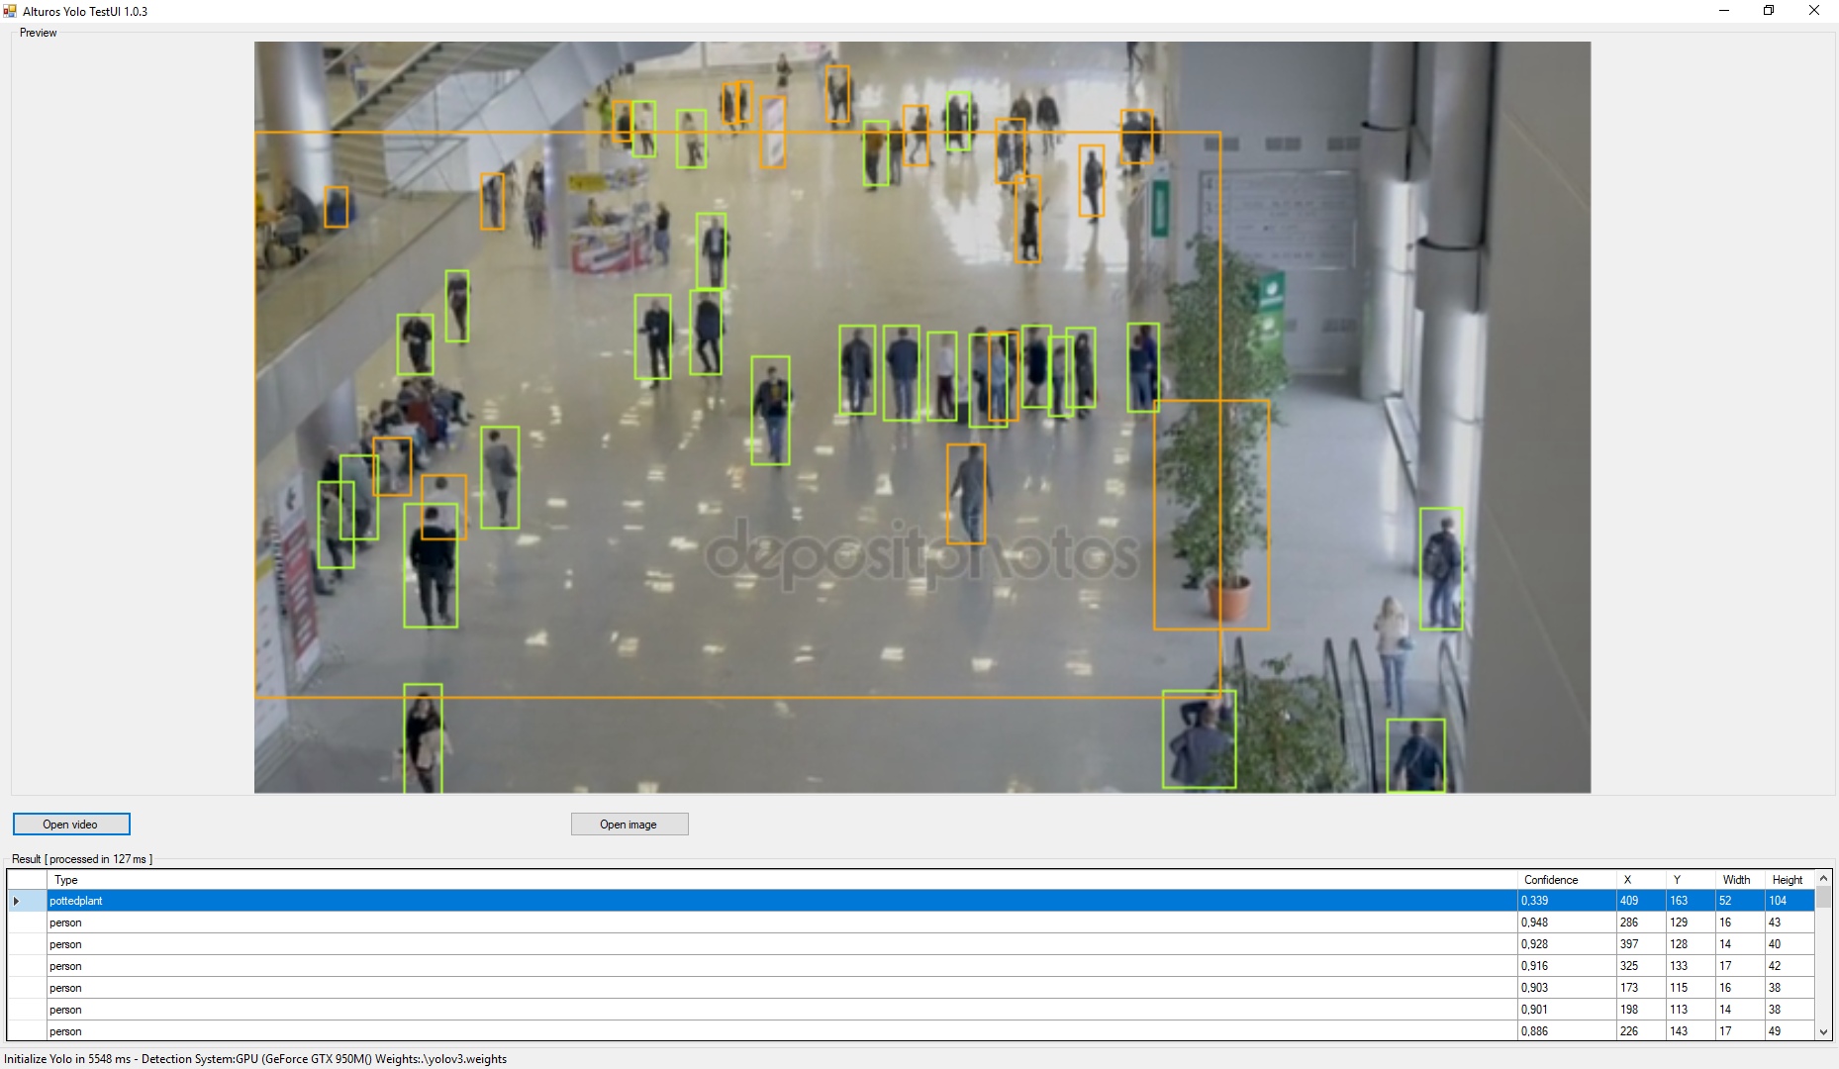Screen dimensions: 1839x1069
Task: Restore down the application window
Action: tap(1770, 11)
